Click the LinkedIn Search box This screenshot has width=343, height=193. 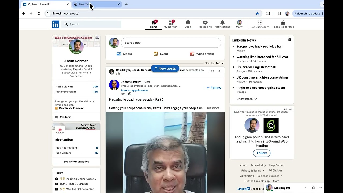[91, 24]
